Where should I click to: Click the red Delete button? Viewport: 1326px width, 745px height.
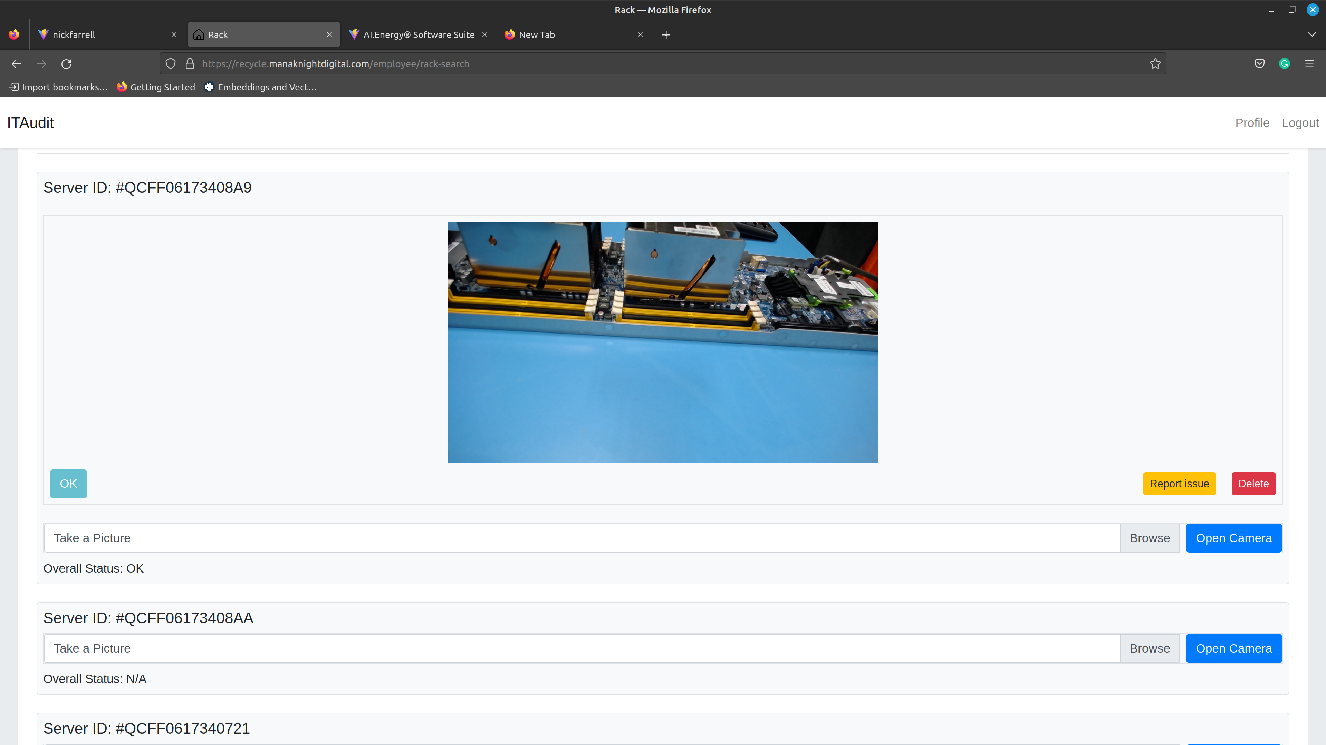1253,484
